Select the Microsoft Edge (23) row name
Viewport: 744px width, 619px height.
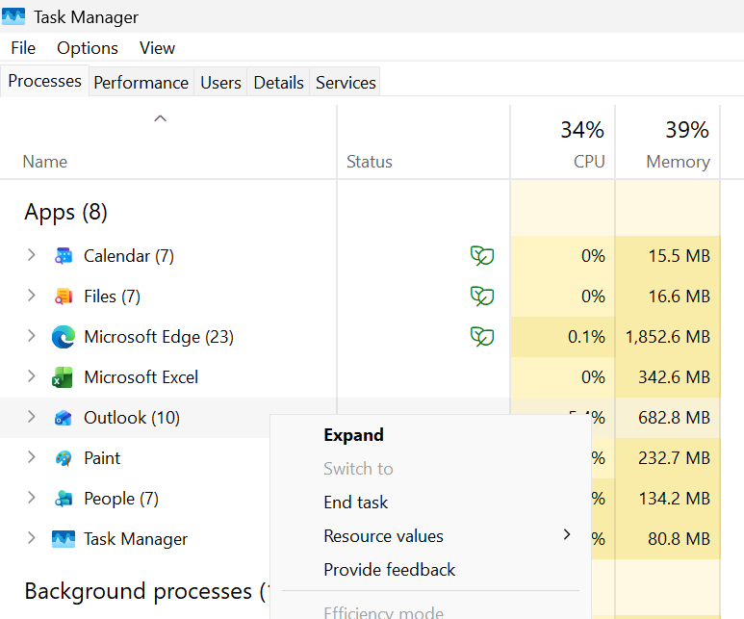pos(159,337)
